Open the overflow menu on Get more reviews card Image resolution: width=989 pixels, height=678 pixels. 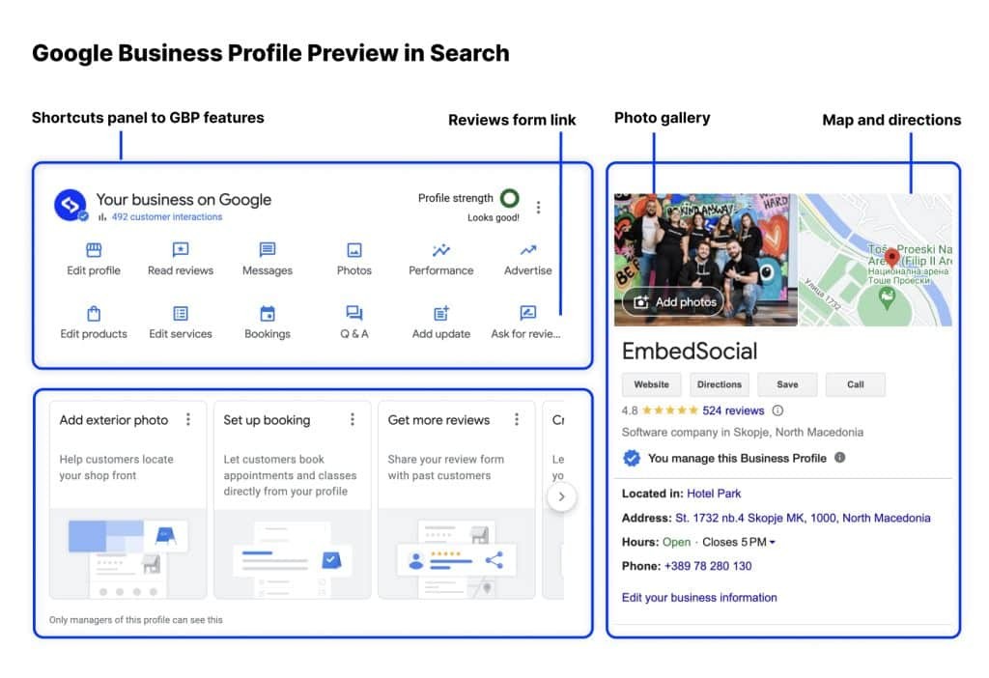[517, 419]
